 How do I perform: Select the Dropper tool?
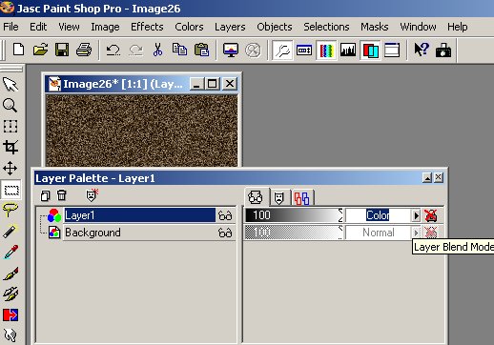[x=10, y=252]
